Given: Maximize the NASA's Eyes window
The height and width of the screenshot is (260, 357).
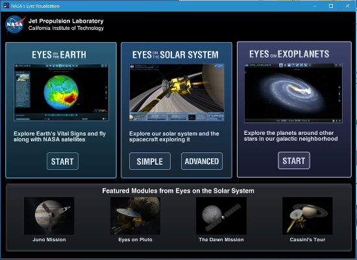Looking at the screenshot, I should pyautogui.click(x=331, y=6).
